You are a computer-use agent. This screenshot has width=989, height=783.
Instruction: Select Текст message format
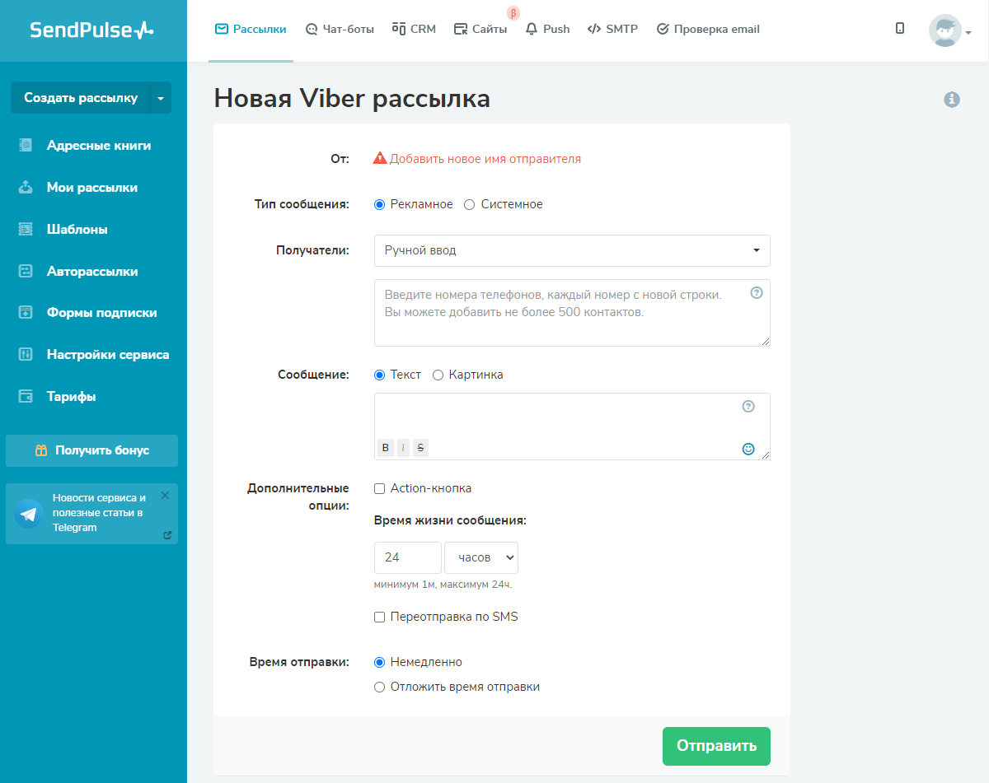(x=379, y=375)
